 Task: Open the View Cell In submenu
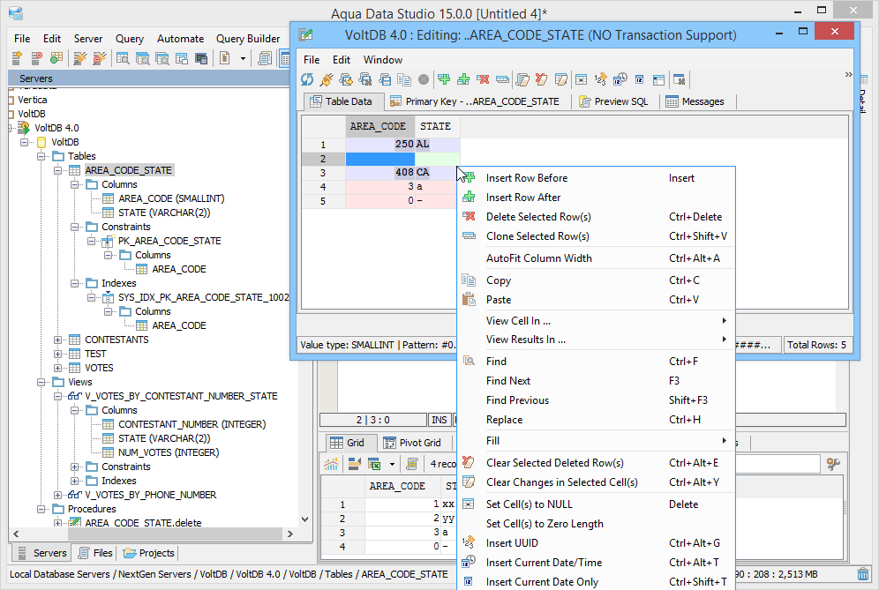coord(596,320)
